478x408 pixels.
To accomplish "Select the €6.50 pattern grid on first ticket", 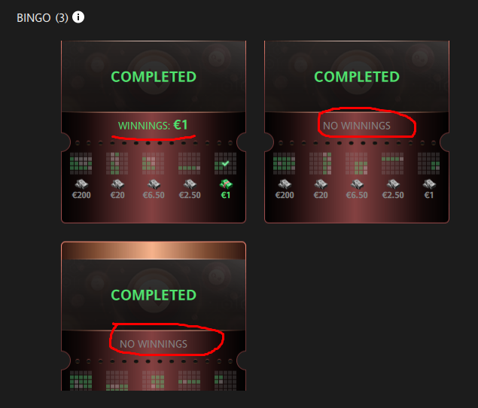I will [153, 163].
